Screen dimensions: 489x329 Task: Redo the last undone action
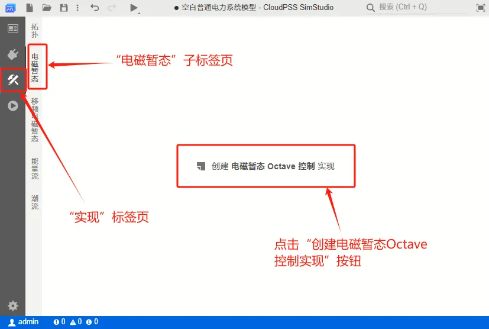coord(112,8)
